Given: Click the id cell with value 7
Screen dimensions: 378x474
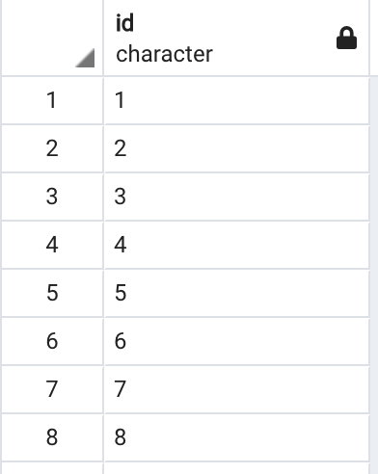Looking at the screenshot, I should point(236,389).
